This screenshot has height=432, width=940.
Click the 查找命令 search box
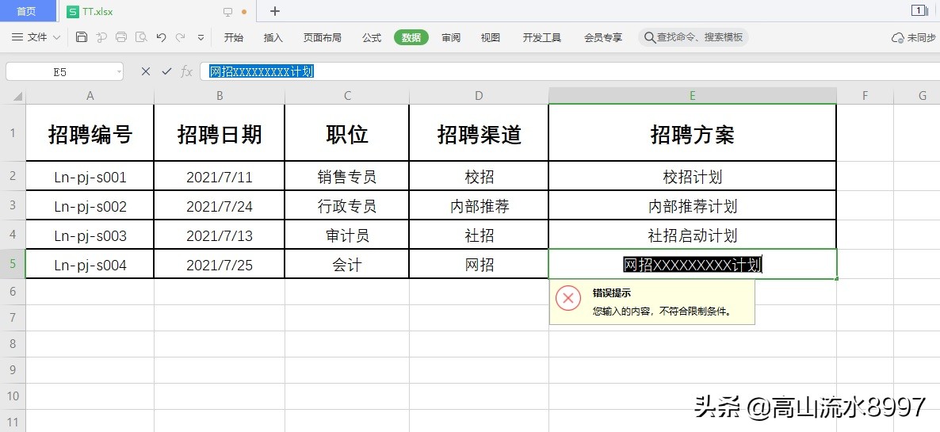pos(694,37)
